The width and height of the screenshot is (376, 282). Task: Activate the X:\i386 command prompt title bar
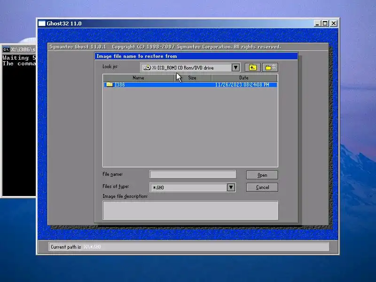tap(19, 49)
